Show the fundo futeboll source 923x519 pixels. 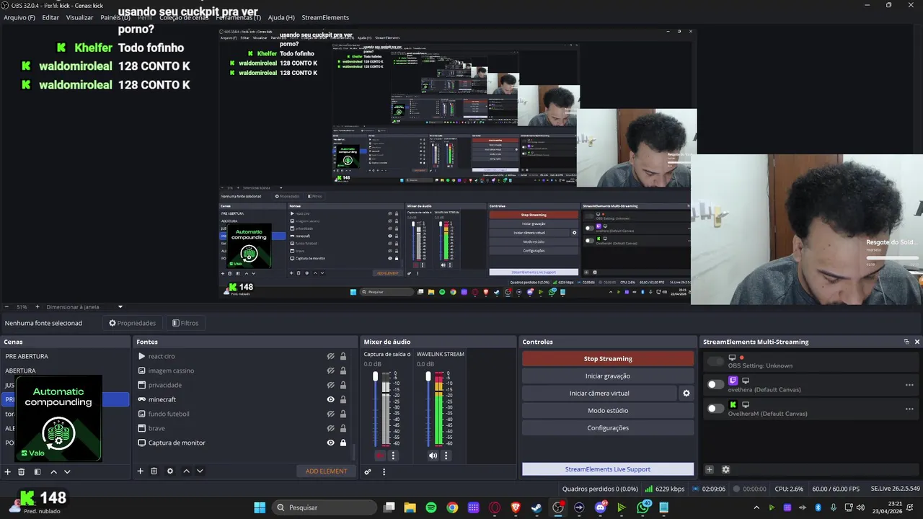click(x=330, y=414)
